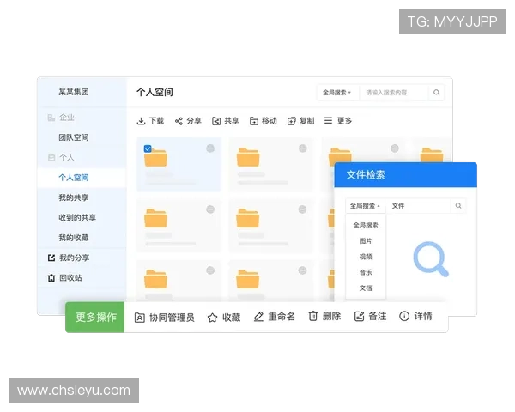This screenshot has height=412, width=515.
Task: Click the grey circle on first folder card
Action: 210,148
